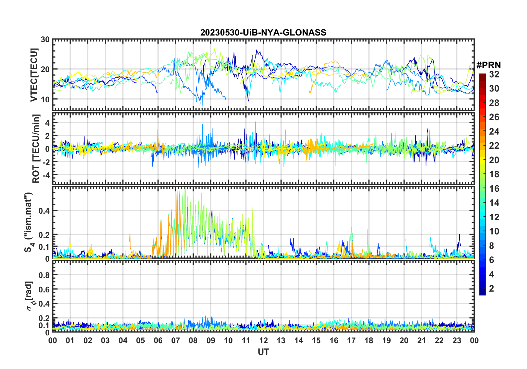
Task: Click colorbar tick label 26
Action: coord(494,117)
